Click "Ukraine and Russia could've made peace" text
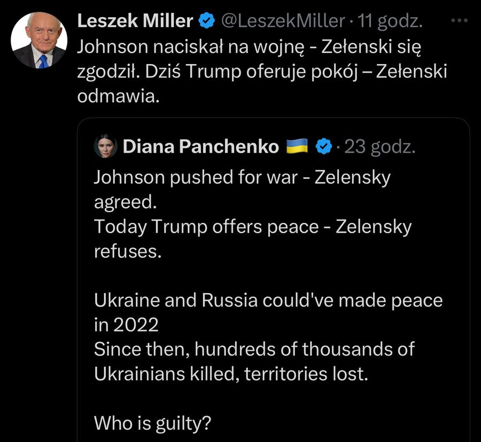This screenshot has height=442, width=481. (x=268, y=301)
